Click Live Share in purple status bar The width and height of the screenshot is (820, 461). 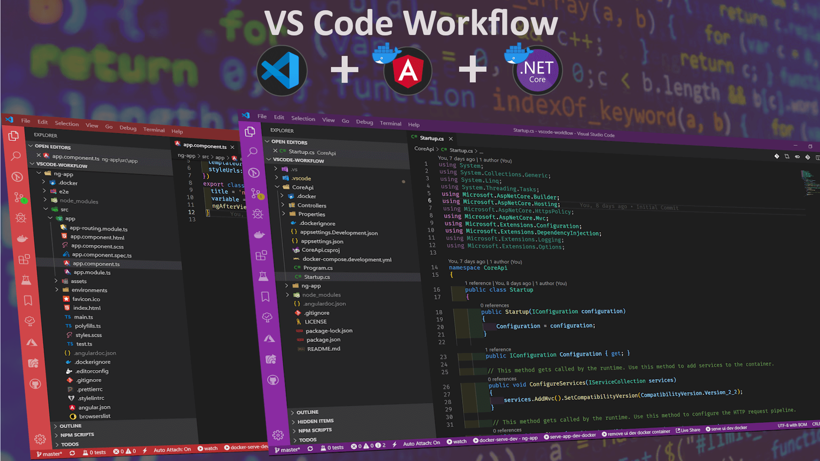[x=688, y=430]
